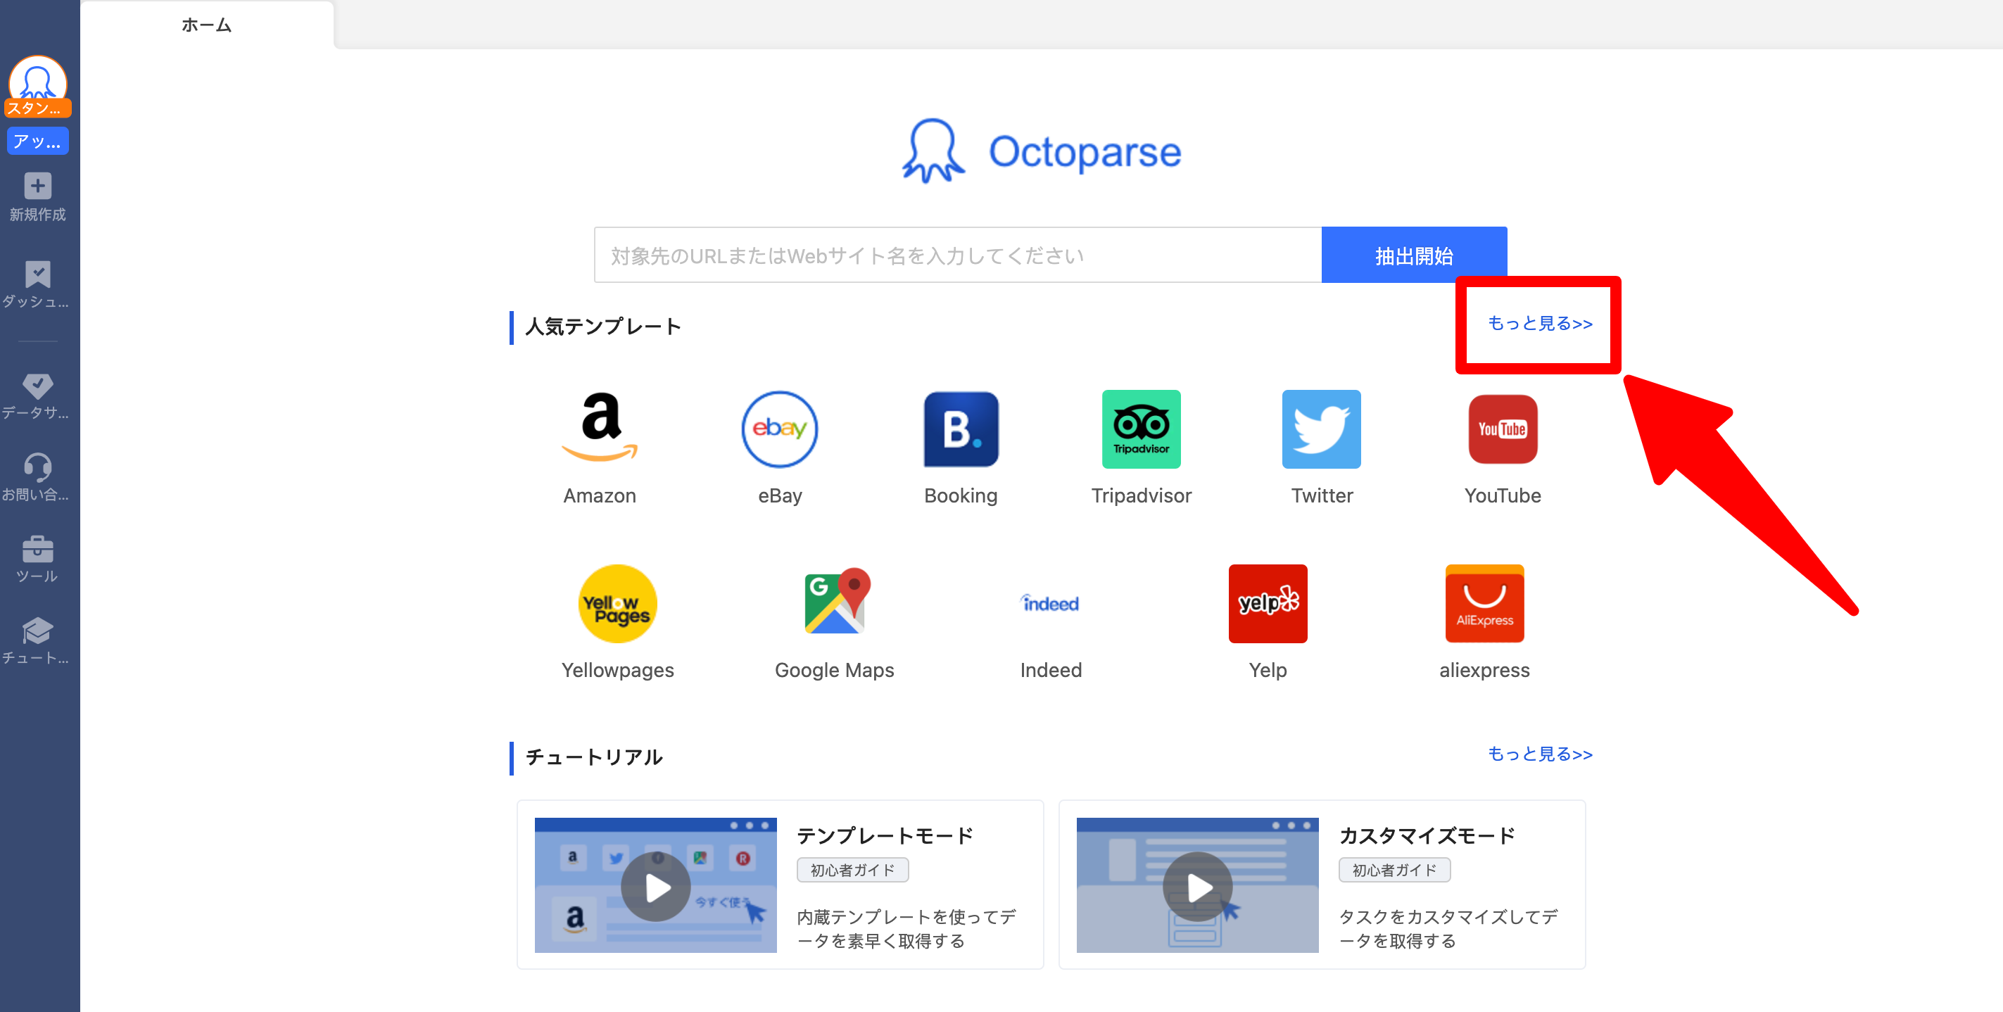
Task: Play the カスタマイズモード tutorial video
Action: point(1196,885)
